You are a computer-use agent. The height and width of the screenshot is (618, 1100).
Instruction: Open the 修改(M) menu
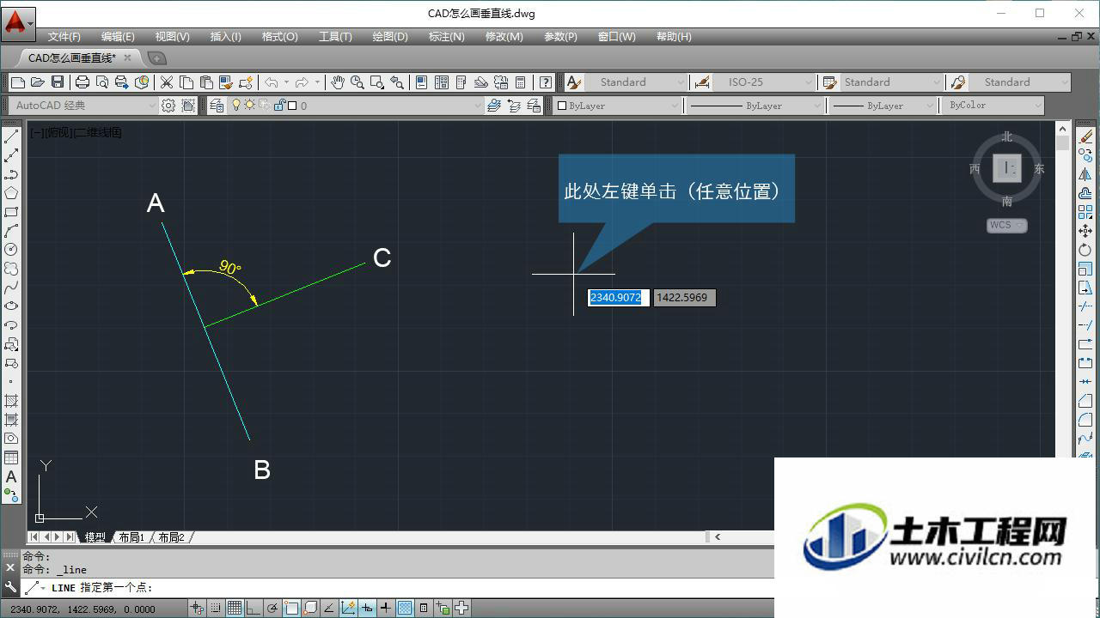point(504,37)
